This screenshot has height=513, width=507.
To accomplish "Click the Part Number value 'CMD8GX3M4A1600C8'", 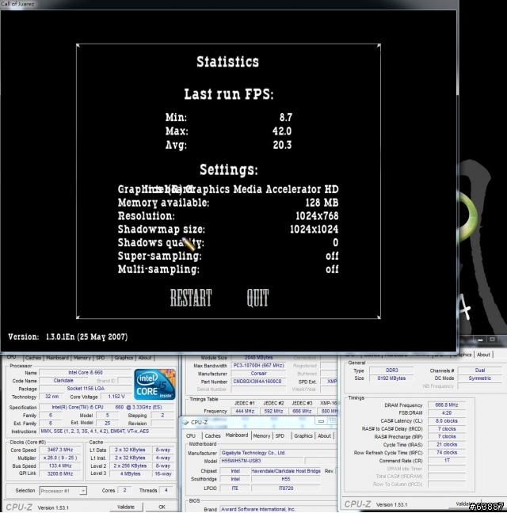I will point(258,382).
